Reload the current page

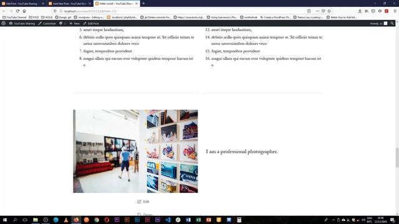[x=17, y=11]
